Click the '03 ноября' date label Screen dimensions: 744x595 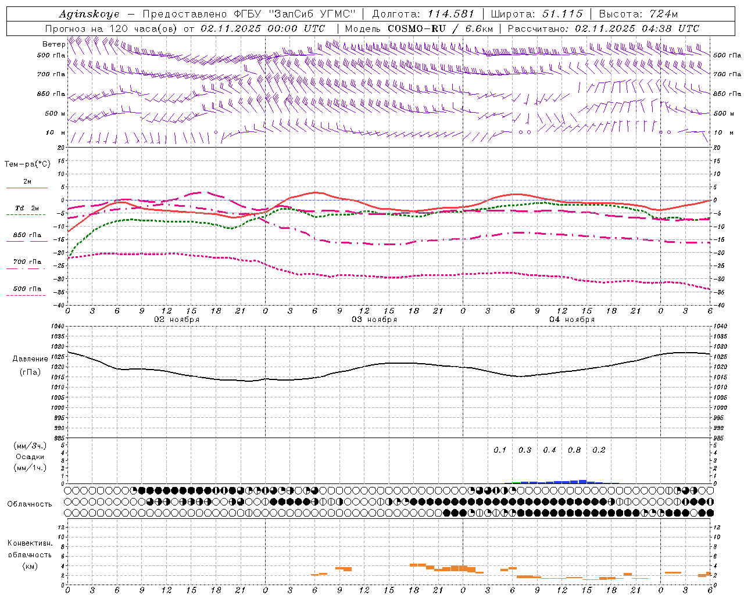click(x=374, y=320)
